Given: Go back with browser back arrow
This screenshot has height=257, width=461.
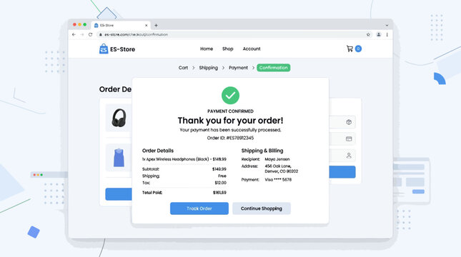Looking at the screenshot, I should [x=74, y=35].
